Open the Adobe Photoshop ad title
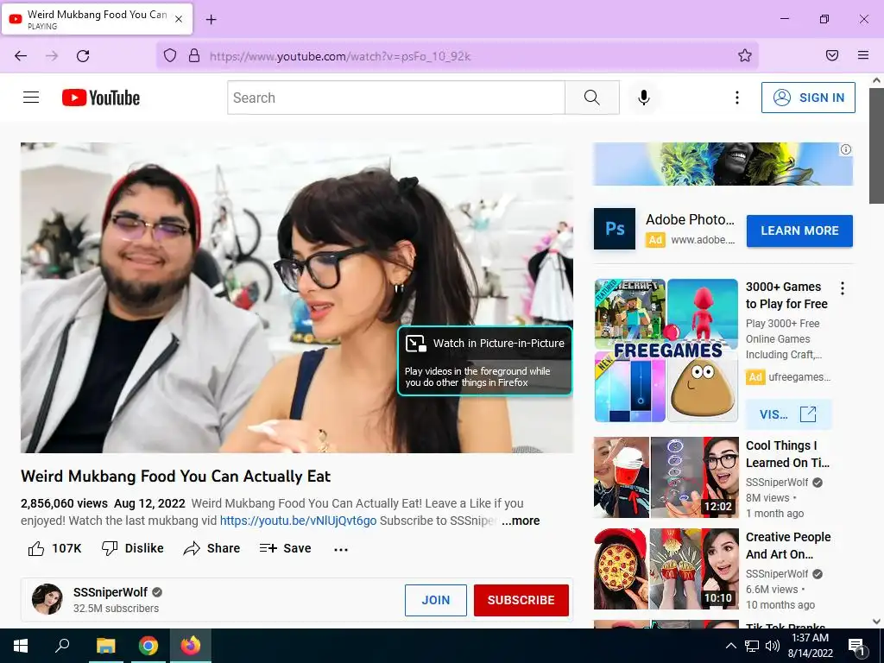 (690, 219)
